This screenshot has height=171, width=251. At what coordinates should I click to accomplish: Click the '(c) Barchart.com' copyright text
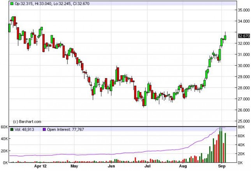click(27, 122)
